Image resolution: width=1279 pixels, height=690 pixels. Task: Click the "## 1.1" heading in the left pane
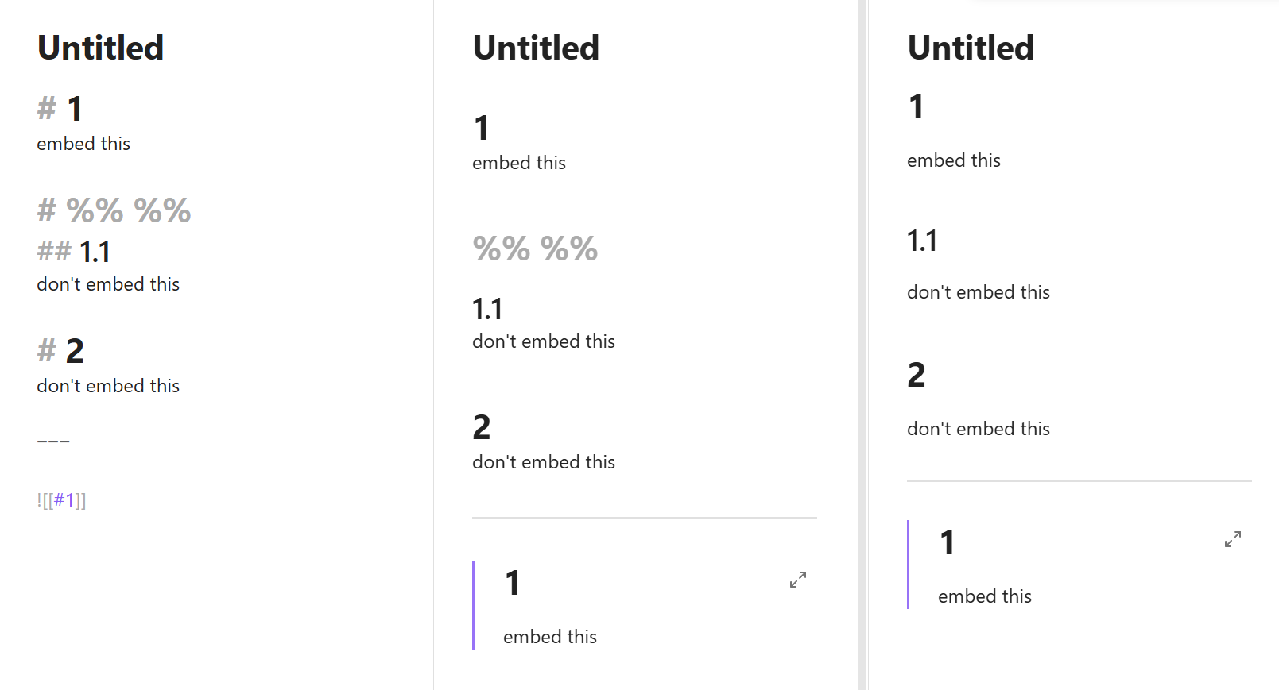(x=74, y=252)
